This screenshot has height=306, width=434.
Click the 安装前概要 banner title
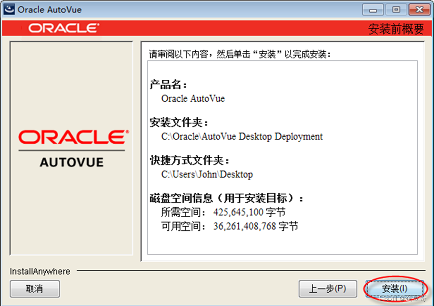[396, 29]
